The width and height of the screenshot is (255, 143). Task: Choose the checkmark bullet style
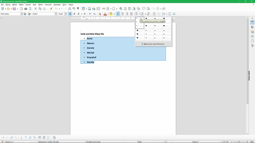[167, 34]
